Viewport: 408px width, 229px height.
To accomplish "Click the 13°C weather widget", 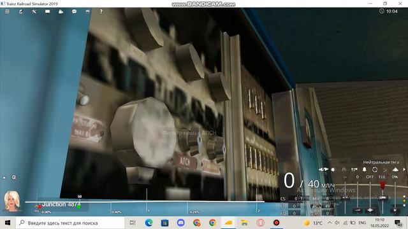I will (313, 223).
